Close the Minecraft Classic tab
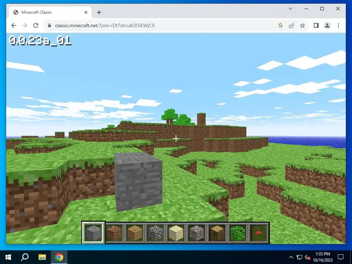Screen dimensions: 352x264 86,12
